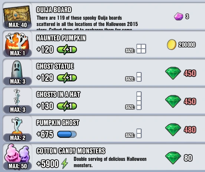Viewport: 205px width, 172px height.
Task: Purchase Cotton Candy Monsters for 80 emeralds
Action: 179,158
